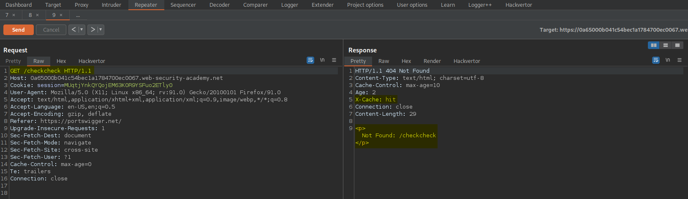
Task: Switch Response view to Hackvertor
Action: [x=467, y=61]
